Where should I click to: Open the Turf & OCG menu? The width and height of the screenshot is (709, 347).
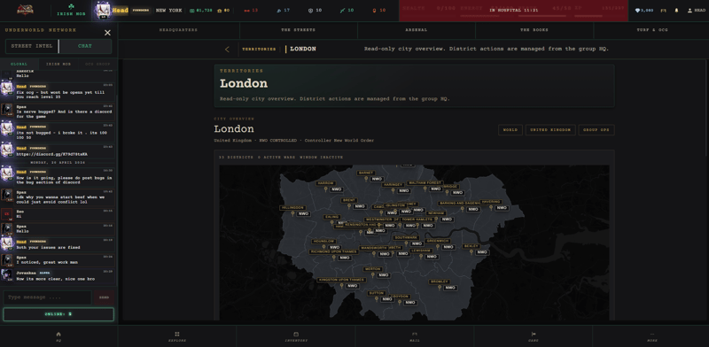(651, 30)
